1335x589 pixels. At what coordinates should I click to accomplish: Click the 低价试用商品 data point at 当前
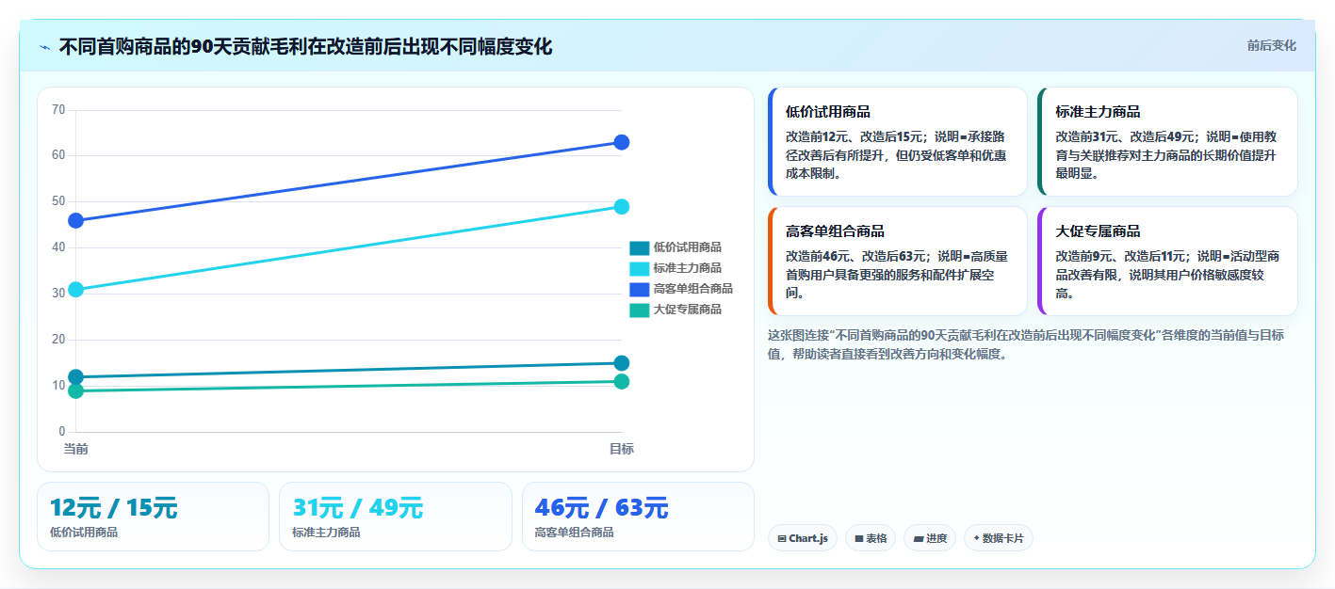point(76,376)
